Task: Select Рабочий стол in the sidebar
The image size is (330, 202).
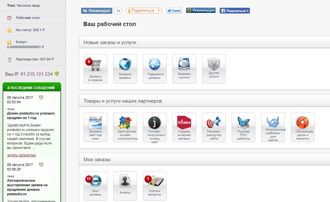Action: [x=28, y=18]
